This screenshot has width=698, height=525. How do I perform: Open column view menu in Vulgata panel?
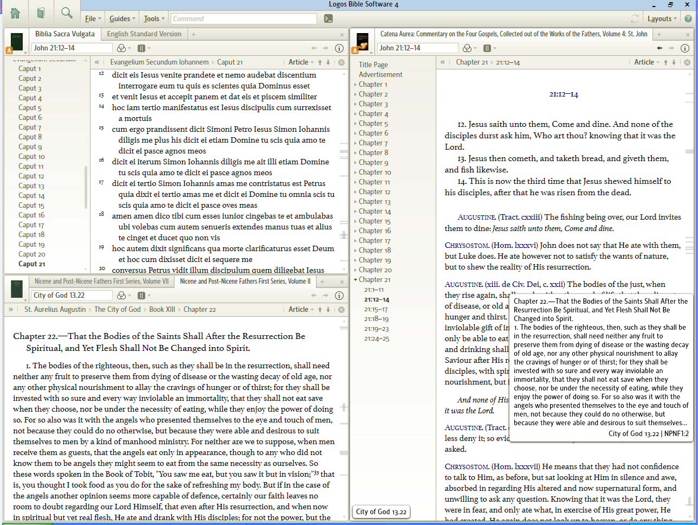(x=144, y=48)
